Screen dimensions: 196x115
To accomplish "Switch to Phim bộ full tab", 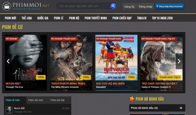I will tap(57, 100).
